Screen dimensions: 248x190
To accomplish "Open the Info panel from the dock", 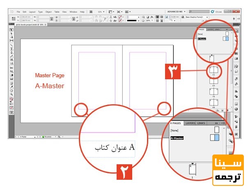I will [x=236, y=109].
